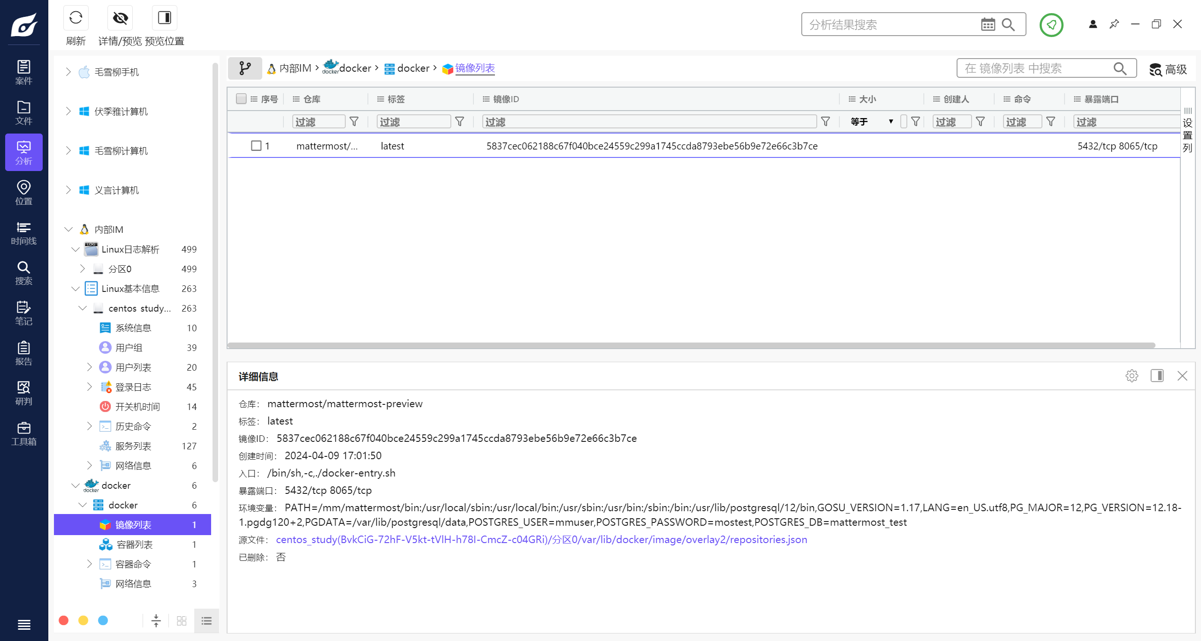Collapse the 内部IM tree node
Image resolution: width=1201 pixels, height=641 pixels.
tap(68, 229)
